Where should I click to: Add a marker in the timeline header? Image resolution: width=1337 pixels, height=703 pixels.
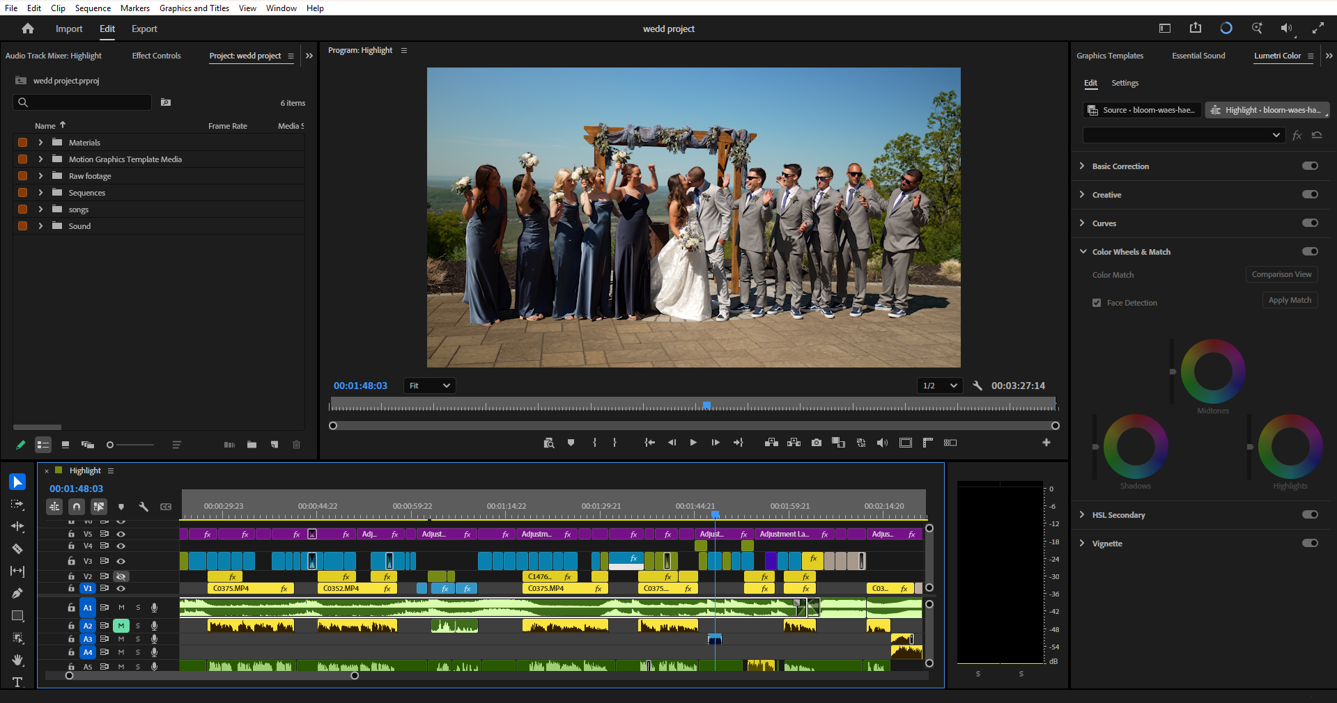pos(121,507)
